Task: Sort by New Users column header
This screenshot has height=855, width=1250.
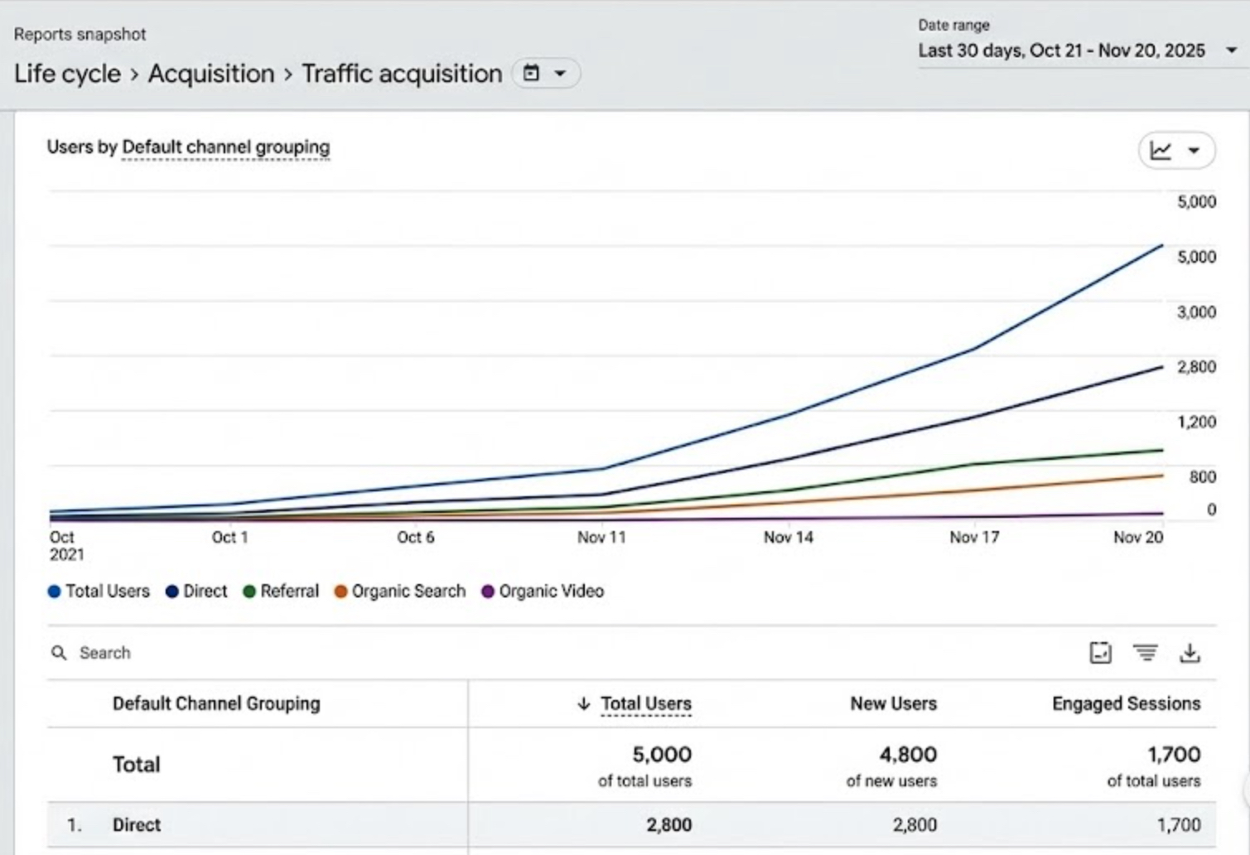Action: 893,703
